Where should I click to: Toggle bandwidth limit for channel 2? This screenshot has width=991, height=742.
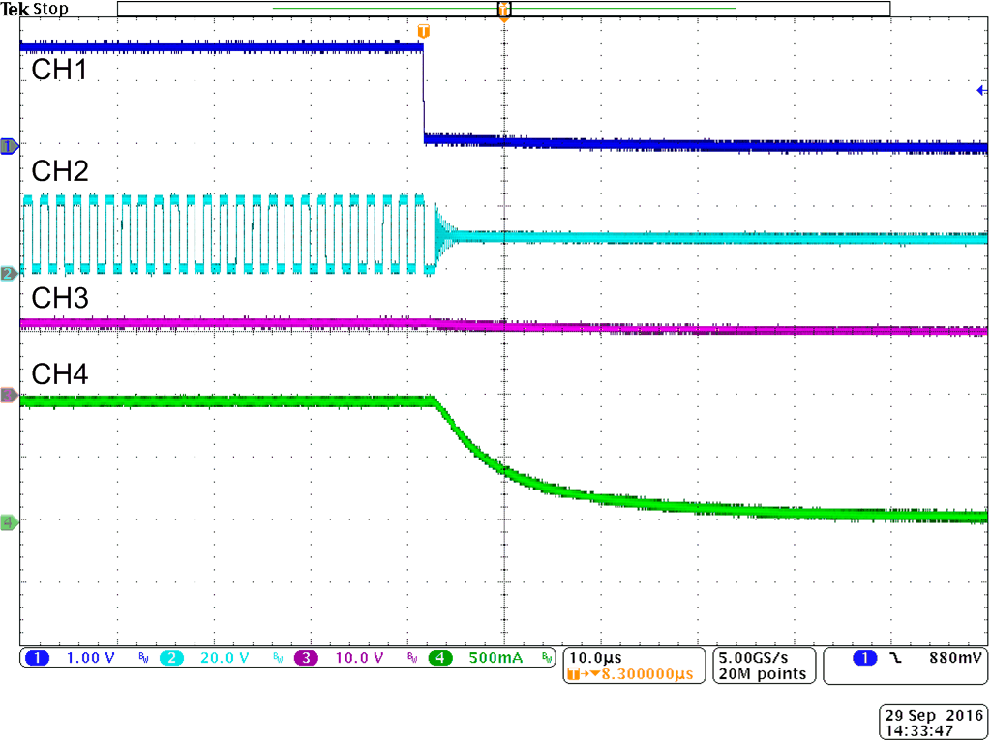click(277, 657)
